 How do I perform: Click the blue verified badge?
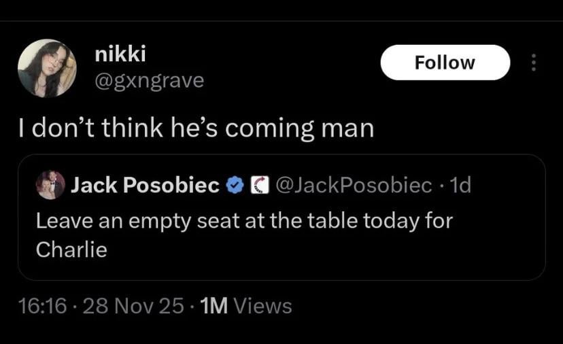[234, 184]
